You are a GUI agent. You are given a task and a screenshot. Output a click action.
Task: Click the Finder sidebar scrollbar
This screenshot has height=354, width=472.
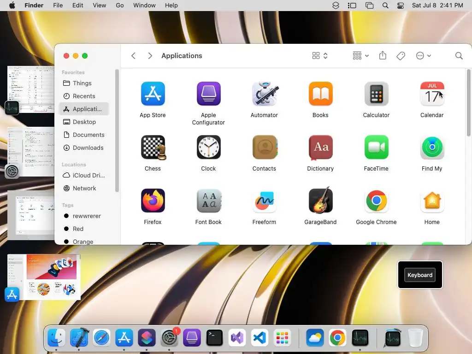(x=117, y=130)
